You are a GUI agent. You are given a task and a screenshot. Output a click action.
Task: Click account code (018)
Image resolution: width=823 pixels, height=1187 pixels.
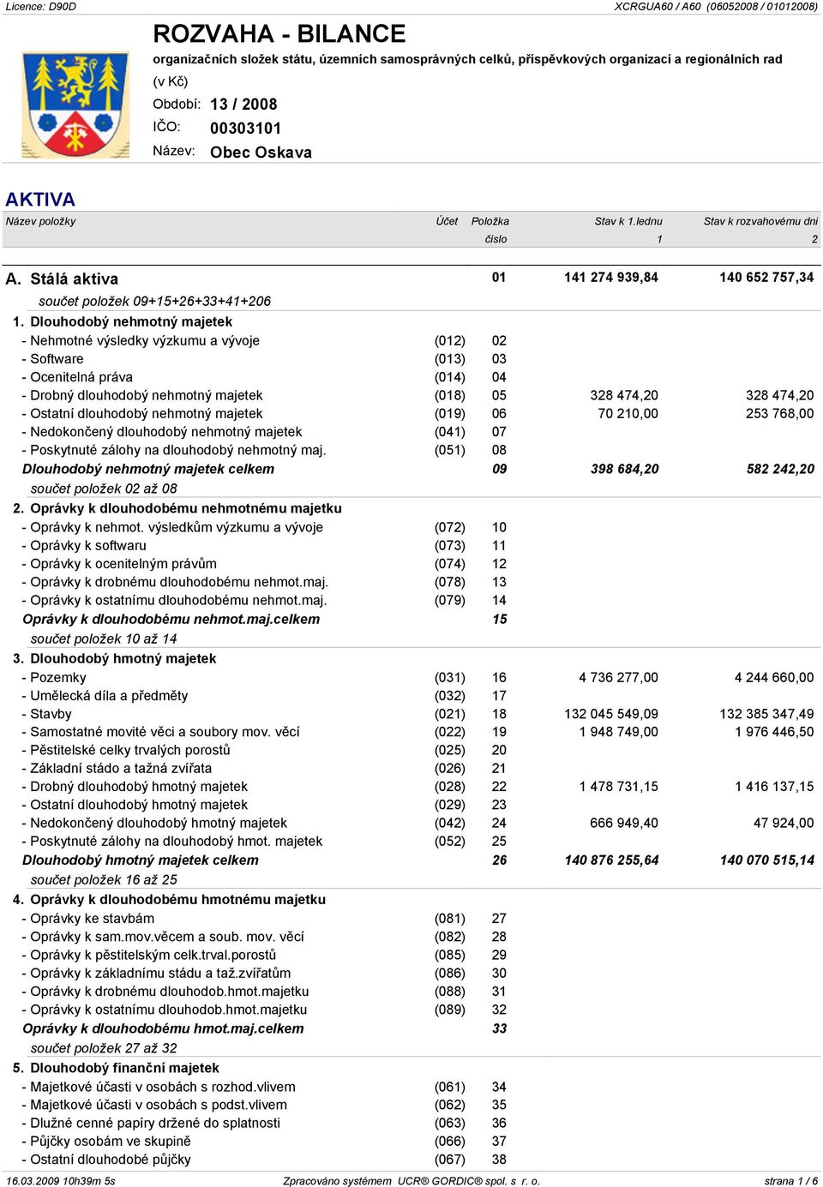tap(450, 396)
